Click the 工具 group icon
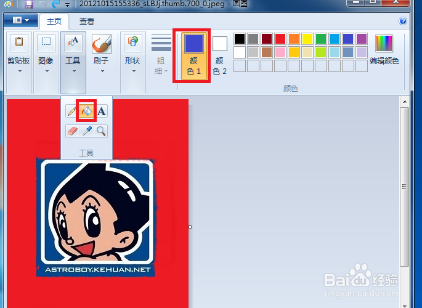Image resolution: width=422 pixels, height=308 pixels. coord(73,43)
